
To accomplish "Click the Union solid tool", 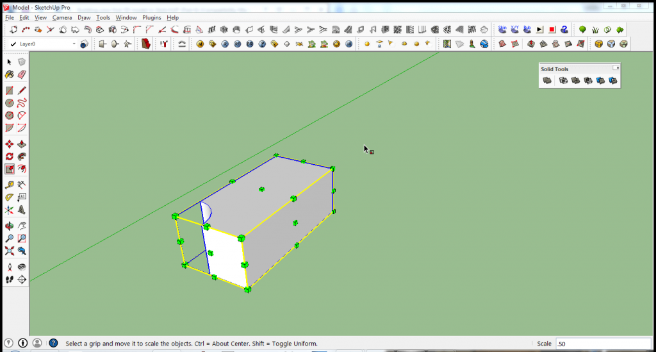I will click(576, 80).
